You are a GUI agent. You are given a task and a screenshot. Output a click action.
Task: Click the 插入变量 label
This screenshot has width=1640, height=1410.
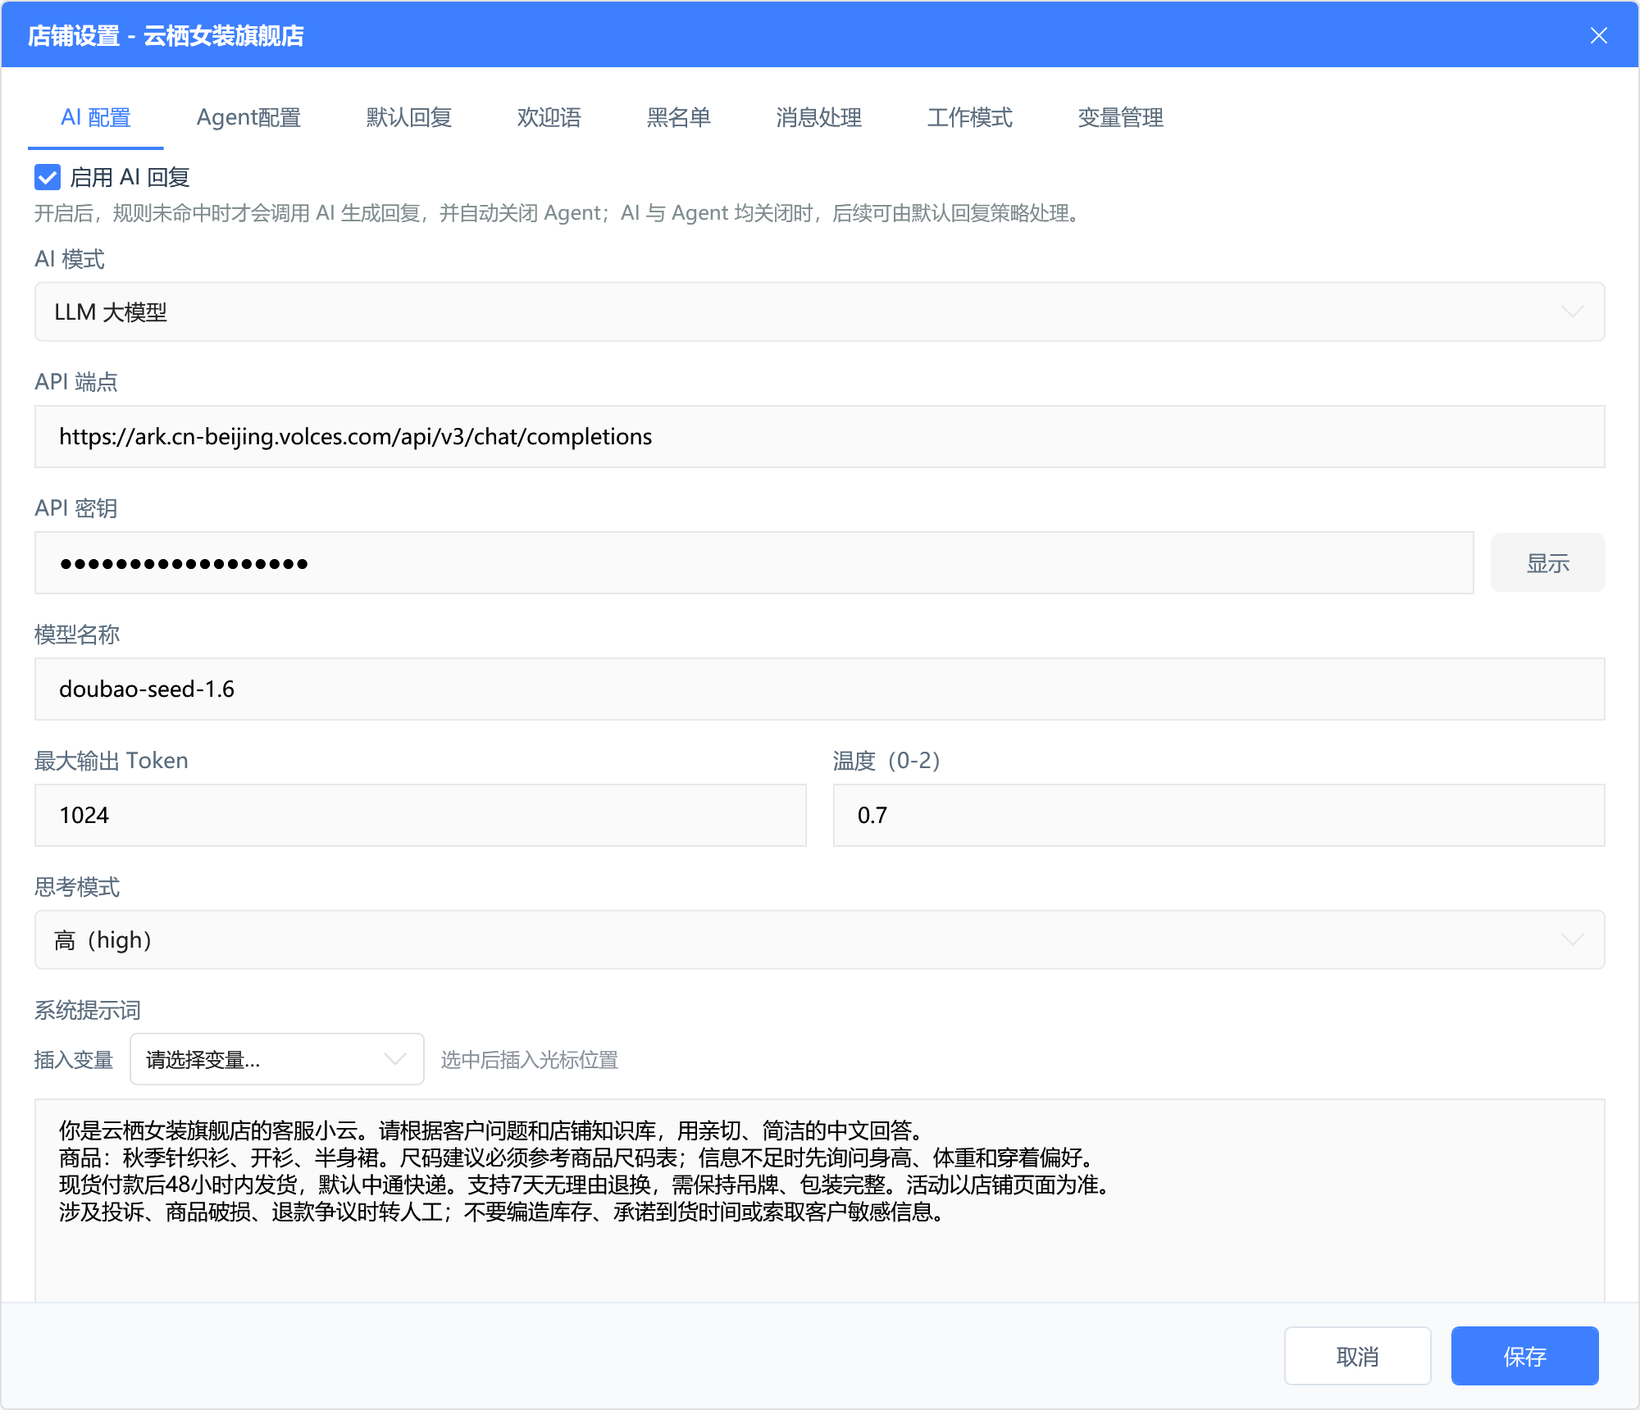(x=73, y=1059)
